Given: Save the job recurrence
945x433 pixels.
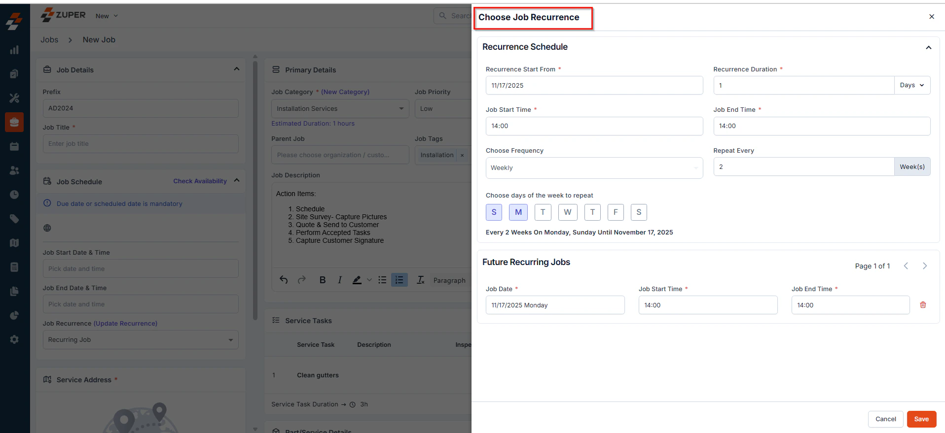Looking at the screenshot, I should pos(921,419).
